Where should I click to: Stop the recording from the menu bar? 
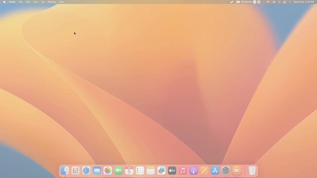pos(259,2)
